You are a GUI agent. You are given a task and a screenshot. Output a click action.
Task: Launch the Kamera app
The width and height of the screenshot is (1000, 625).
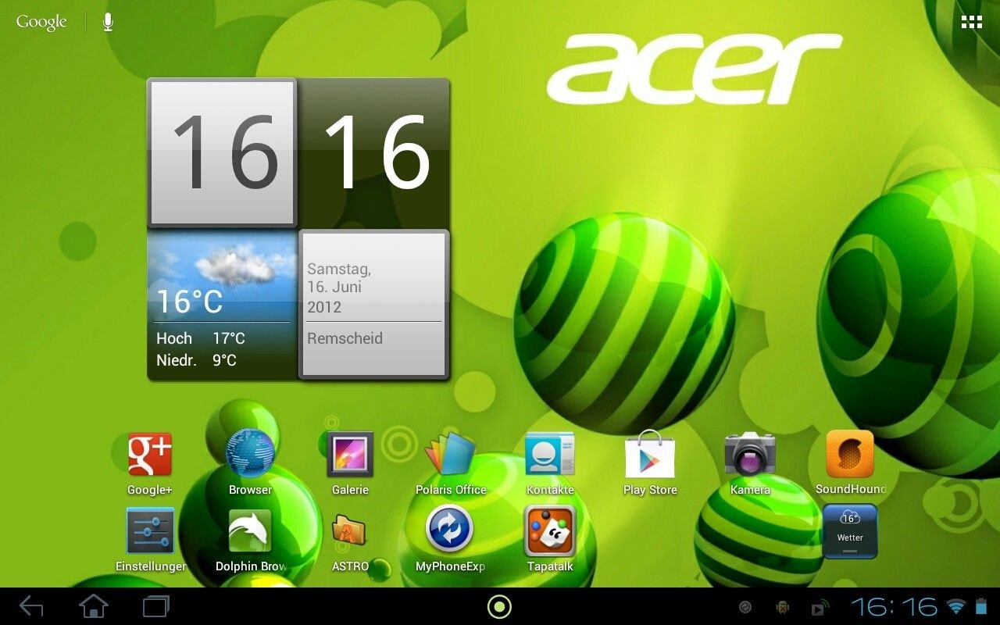click(x=750, y=464)
